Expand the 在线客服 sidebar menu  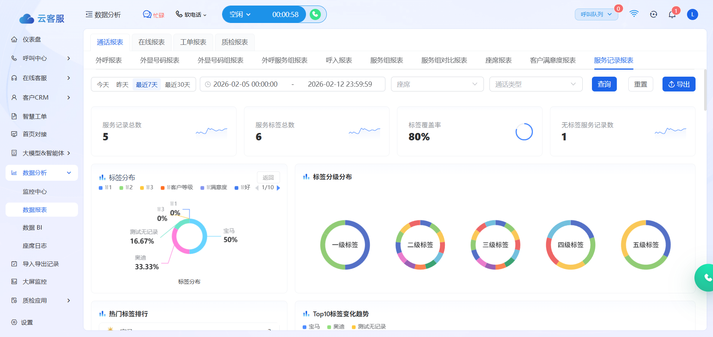[41, 78]
